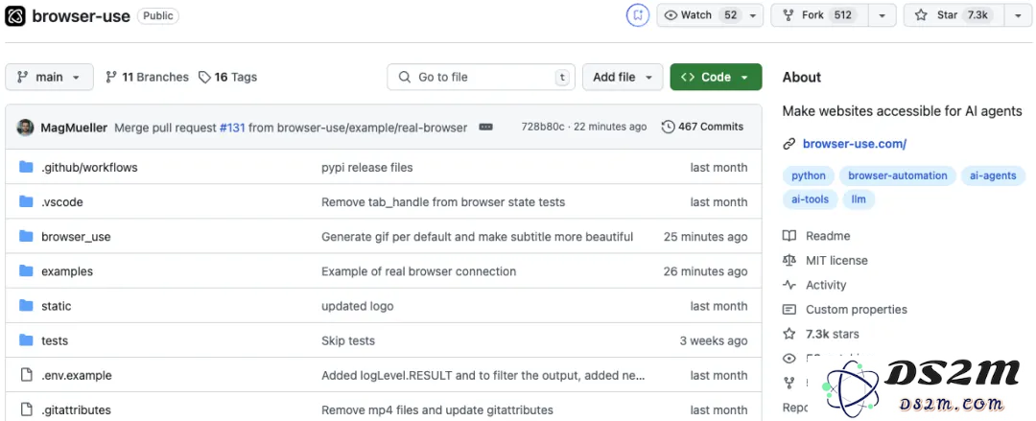Screen dimensions: 1036x421
Task: Focus the Go to file search field
Action: 481,78
